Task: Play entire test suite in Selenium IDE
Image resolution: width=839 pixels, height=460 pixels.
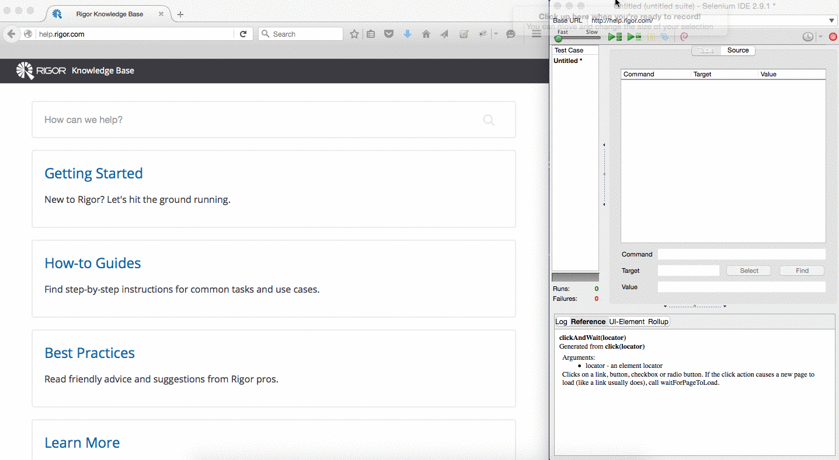Action: click(x=615, y=37)
